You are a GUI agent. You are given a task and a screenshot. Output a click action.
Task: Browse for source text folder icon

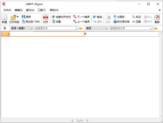pos(81,28)
